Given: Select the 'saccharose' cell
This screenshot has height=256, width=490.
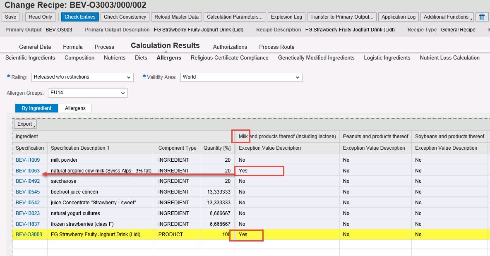Looking at the screenshot, I should (101, 181).
